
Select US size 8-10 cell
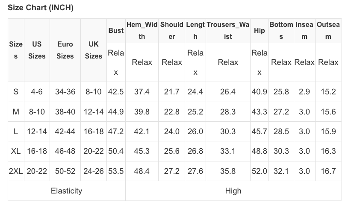(37, 112)
